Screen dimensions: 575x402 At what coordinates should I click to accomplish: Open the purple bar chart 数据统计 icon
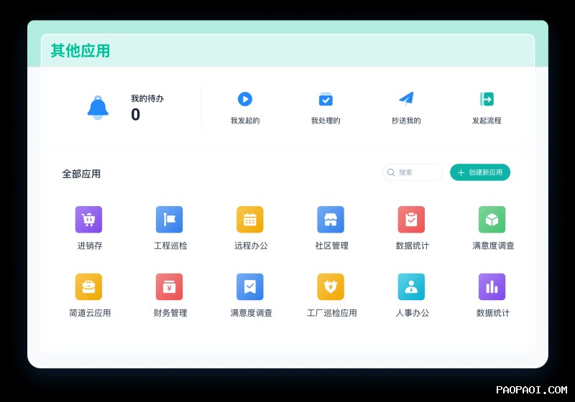pyautogui.click(x=492, y=286)
